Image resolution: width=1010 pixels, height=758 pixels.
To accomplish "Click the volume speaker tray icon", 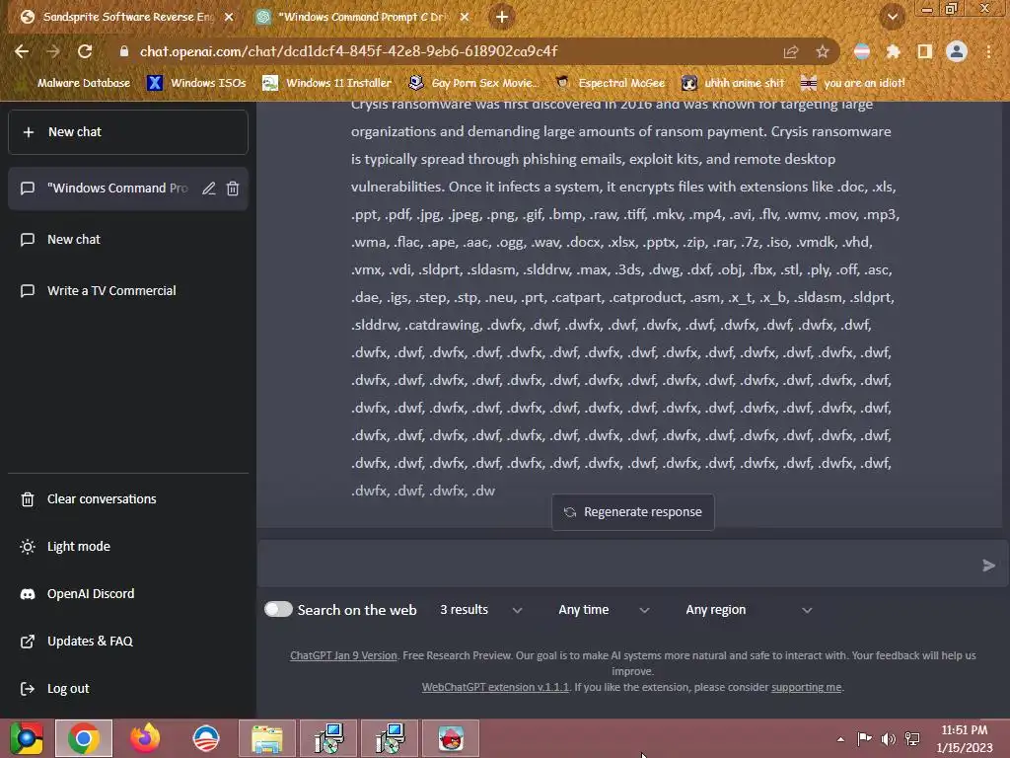I will (x=889, y=739).
